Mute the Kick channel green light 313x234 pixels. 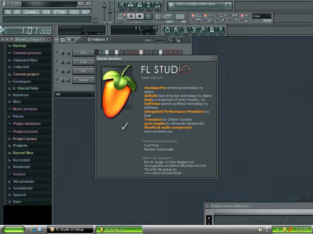coord(57,53)
